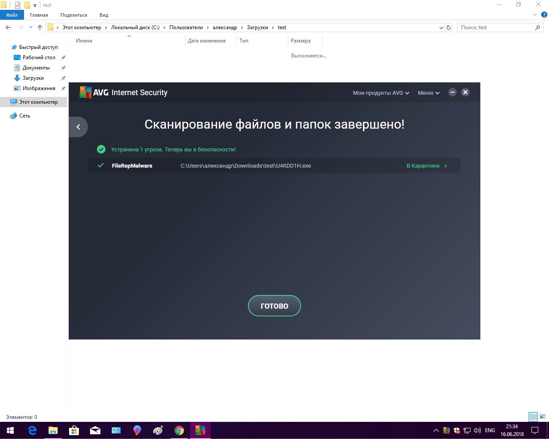The height and width of the screenshot is (439, 549).
Task: Open Explorer help with the question mark icon
Action: click(544, 15)
